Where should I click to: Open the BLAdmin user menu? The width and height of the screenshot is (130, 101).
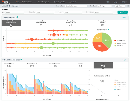click(x=124, y=2)
